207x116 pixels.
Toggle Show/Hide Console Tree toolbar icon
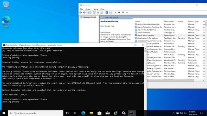coord(89,13)
